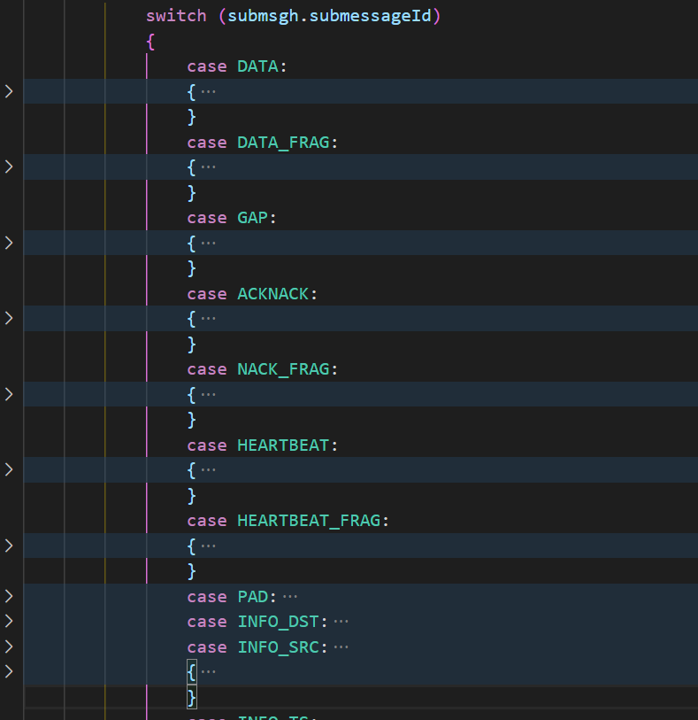Unfold NACK_FRAG case from the gutter arrow

(9, 394)
